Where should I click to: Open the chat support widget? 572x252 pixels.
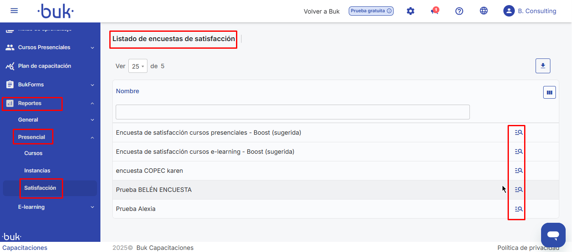(553, 235)
